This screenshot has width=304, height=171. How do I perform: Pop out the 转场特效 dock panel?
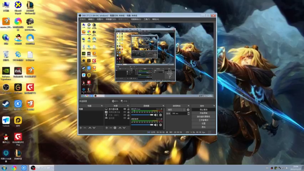click(x=188, y=106)
